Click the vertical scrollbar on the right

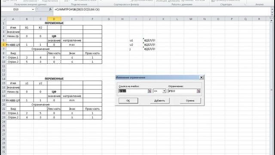[x=272, y=88]
